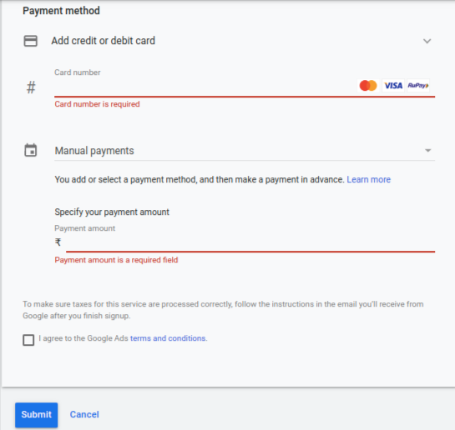Tick the Google Ads terms agreement checkbox

(x=28, y=340)
